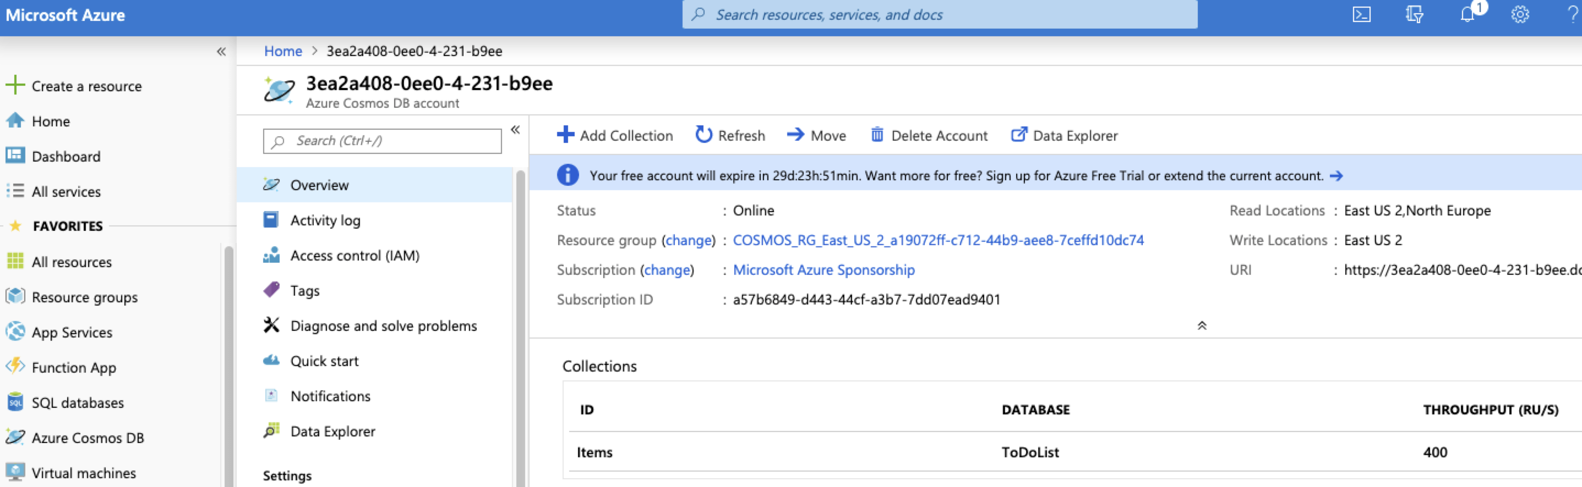Click change link next to Resource group
Screen dimensions: 1582x487
click(x=689, y=240)
